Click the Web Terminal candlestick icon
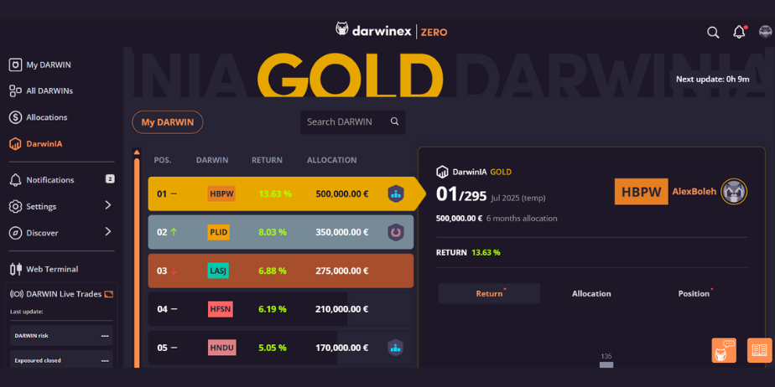775x387 pixels. point(16,269)
